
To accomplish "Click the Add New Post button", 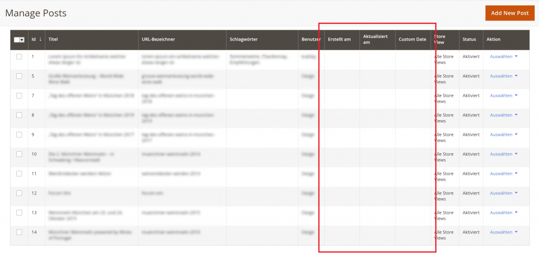I will tap(510, 13).
